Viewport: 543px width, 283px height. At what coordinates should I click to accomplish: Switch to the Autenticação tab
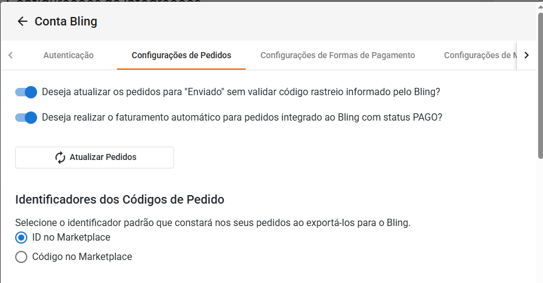click(x=68, y=55)
